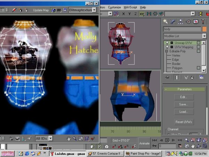The width and height of the screenshot is (209, 157).
Task: Restrict to Y axis button
Action: tap(130, 14)
